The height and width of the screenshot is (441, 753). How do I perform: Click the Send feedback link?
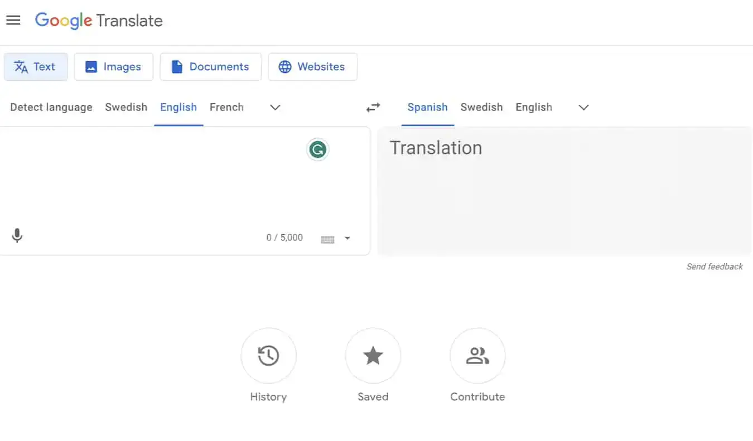(714, 266)
